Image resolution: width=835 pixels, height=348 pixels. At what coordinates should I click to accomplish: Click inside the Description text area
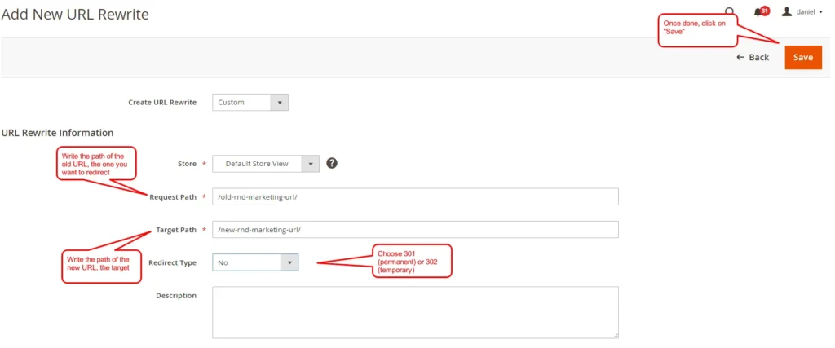coord(415,312)
